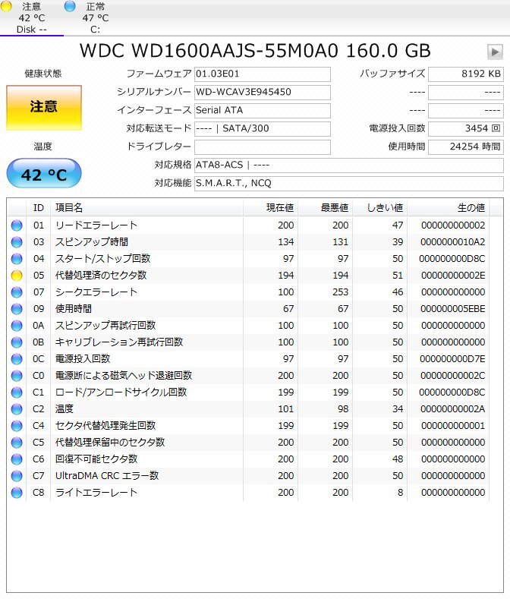Select the ロード/アンロードサイクル回数 attribute name
This screenshot has width=510, height=599.
(x=121, y=393)
